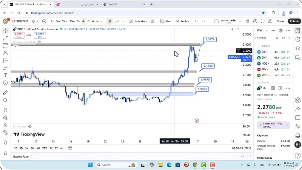Image resolution: width=302 pixels, height=170 pixels.
Task: Pick the ruler measure tool
Action: [5, 93]
